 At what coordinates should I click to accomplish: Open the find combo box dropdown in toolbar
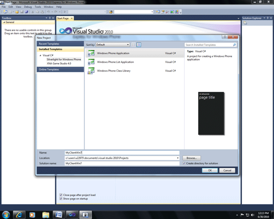(152, 12)
